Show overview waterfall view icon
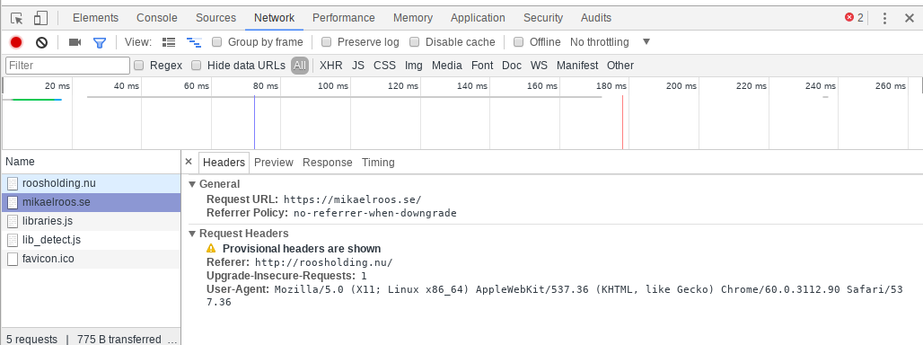The height and width of the screenshot is (345, 923). (194, 42)
